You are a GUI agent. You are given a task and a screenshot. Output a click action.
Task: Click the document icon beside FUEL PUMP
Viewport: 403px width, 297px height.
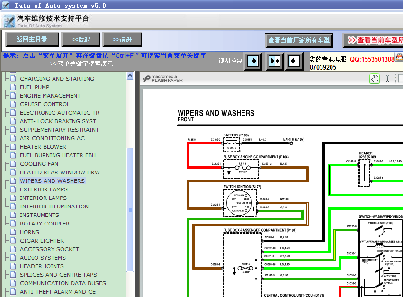pyautogui.click(x=13, y=87)
